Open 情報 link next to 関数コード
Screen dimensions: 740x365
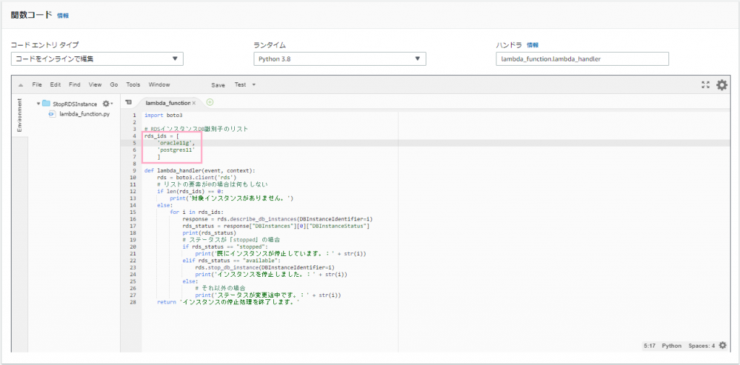tap(63, 16)
